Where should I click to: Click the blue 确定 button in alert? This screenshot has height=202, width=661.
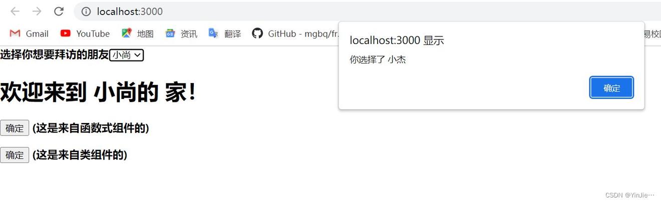tap(611, 88)
